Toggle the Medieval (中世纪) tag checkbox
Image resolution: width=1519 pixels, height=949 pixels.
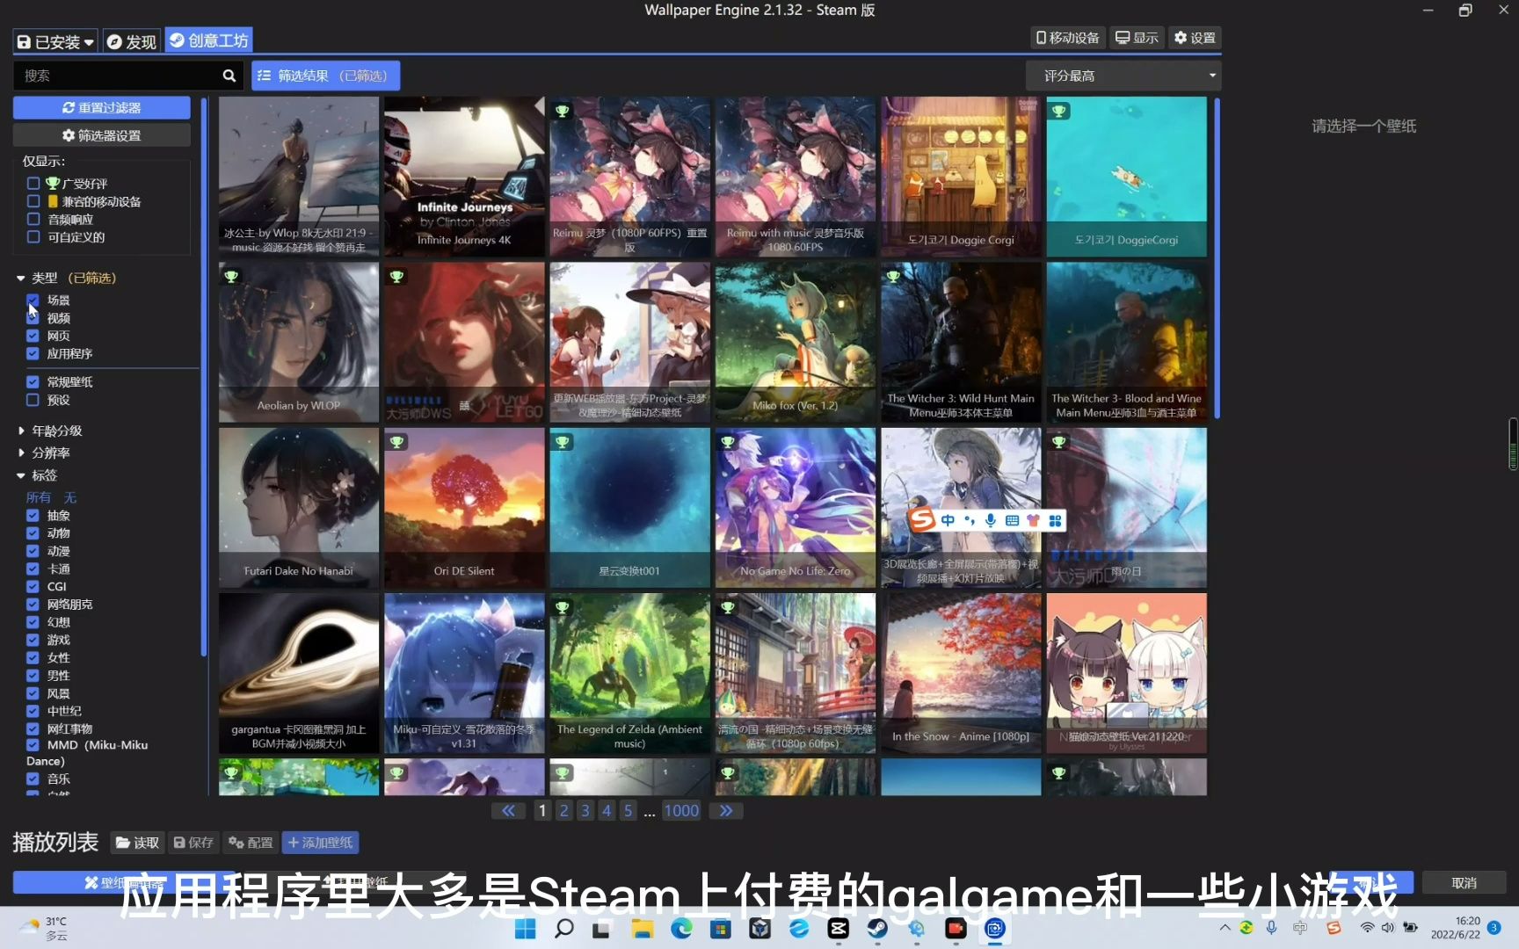(x=33, y=711)
